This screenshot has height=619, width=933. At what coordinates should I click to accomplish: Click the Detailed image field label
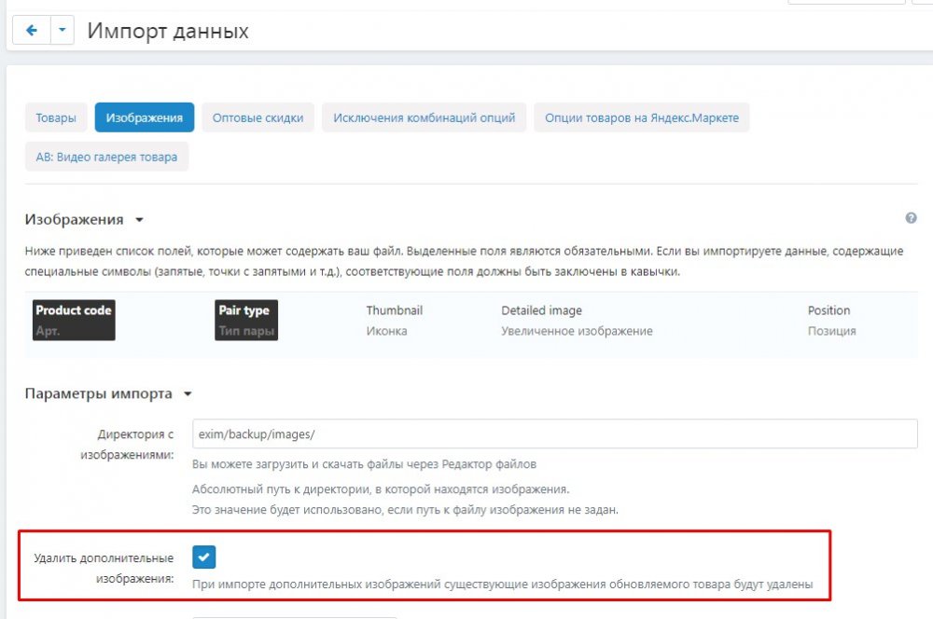click(x=541, y=310)
